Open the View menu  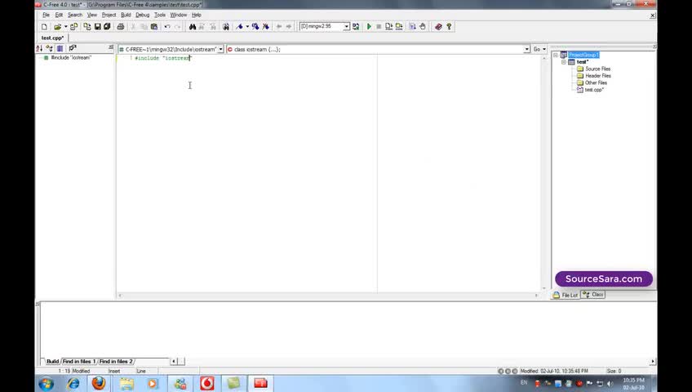click(91, 15)
